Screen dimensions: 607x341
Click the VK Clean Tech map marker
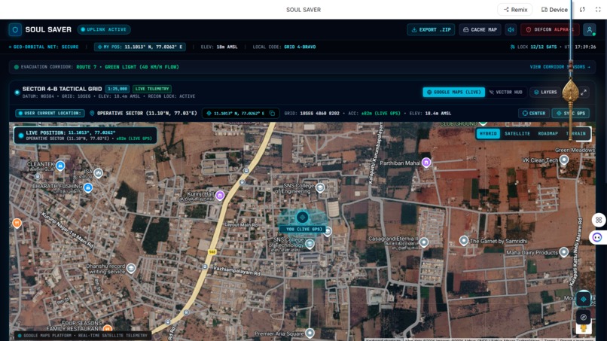pos(564,160)
